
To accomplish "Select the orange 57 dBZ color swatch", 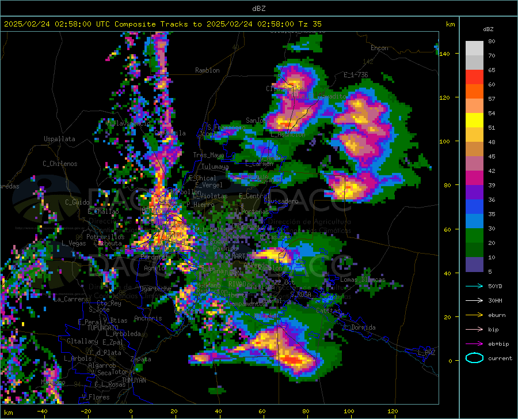I will (474, 92).
